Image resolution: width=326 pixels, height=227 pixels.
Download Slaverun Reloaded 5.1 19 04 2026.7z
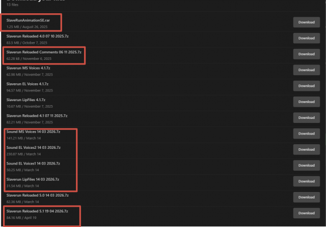307,213
